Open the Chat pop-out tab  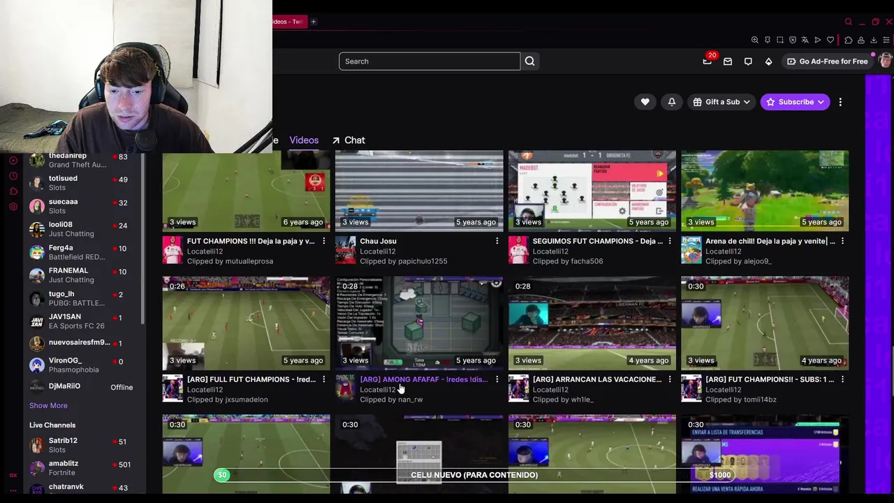(349, 140)
